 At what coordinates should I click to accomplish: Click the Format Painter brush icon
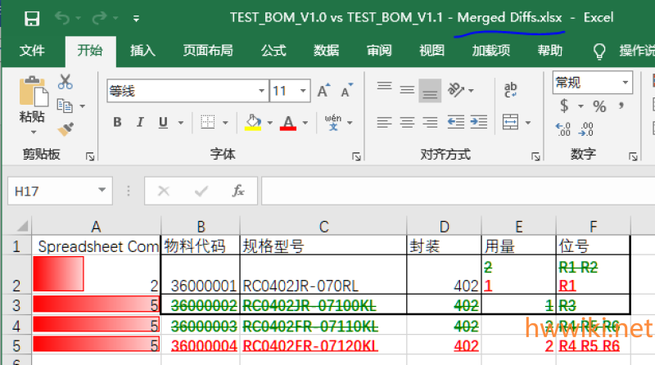[65, 129]
